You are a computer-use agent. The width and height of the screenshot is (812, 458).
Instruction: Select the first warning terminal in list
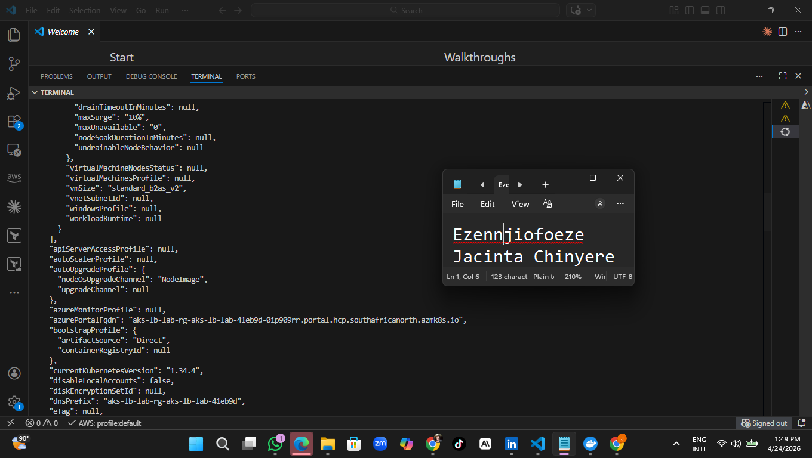(785, 106)
